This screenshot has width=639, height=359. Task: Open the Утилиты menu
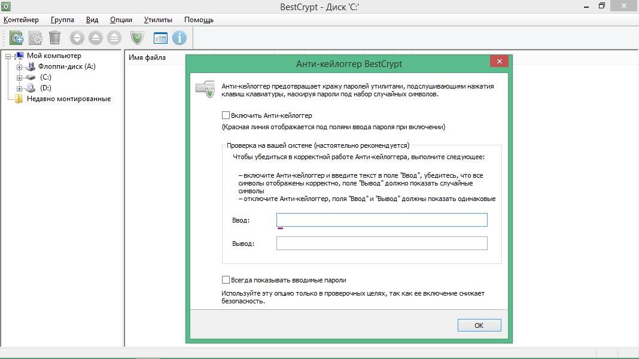158,20
